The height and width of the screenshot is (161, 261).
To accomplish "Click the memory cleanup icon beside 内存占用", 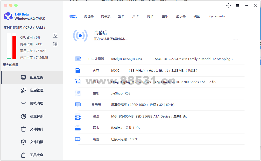I will (55, 44).
